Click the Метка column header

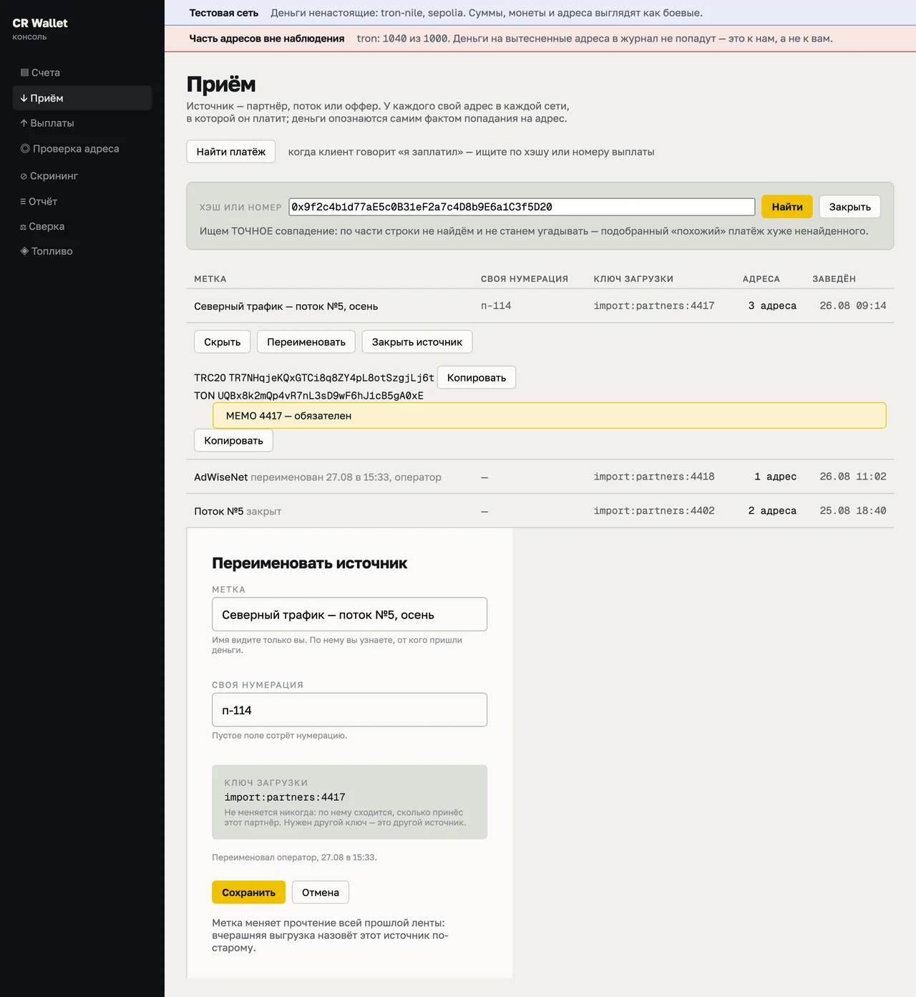point(210,279)
